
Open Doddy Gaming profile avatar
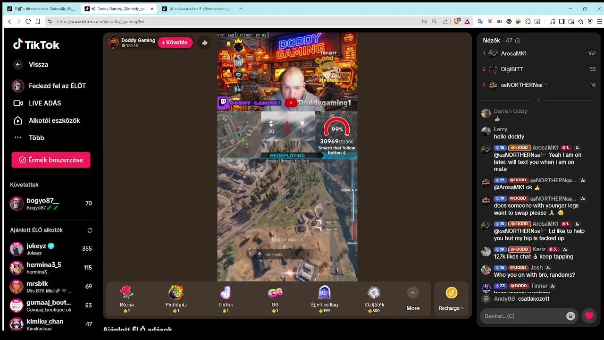click(x=113, y=42)
